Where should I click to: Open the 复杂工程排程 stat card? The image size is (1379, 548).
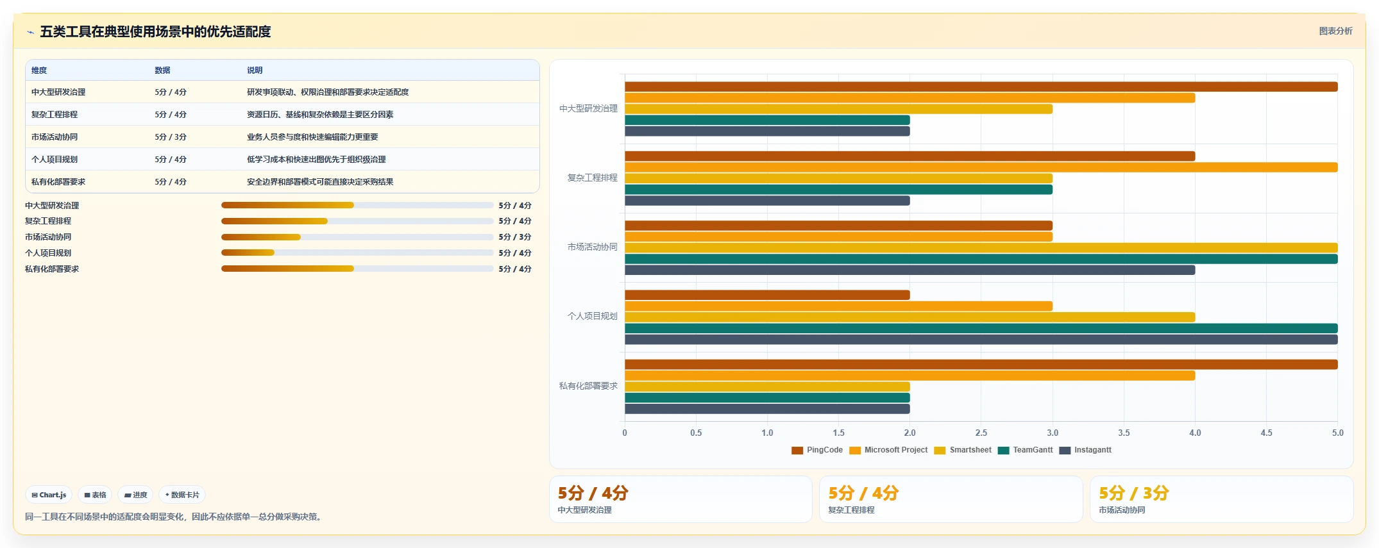(x=951, y=499)
